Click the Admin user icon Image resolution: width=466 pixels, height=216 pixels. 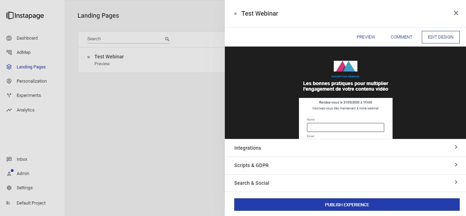click(9, 174)
